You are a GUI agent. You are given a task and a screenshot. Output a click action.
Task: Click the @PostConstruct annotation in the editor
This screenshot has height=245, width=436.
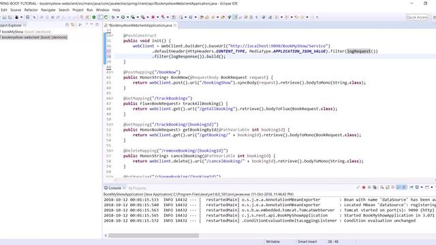click(140, 35)
